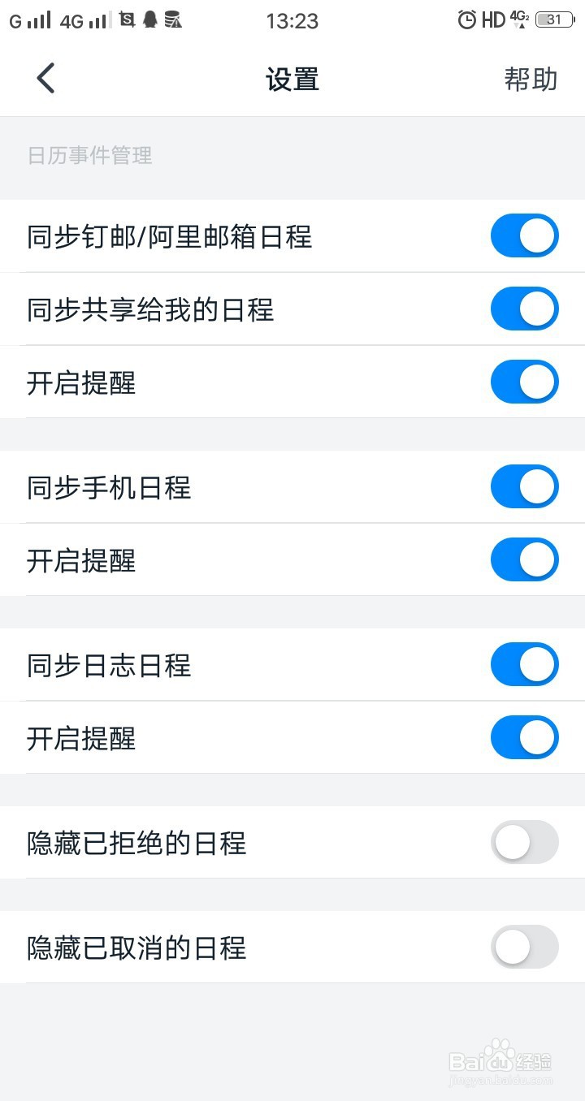Tap the alarm clock status icon
This screenshot has height=1101, width=585.
[x=466, y=20]
